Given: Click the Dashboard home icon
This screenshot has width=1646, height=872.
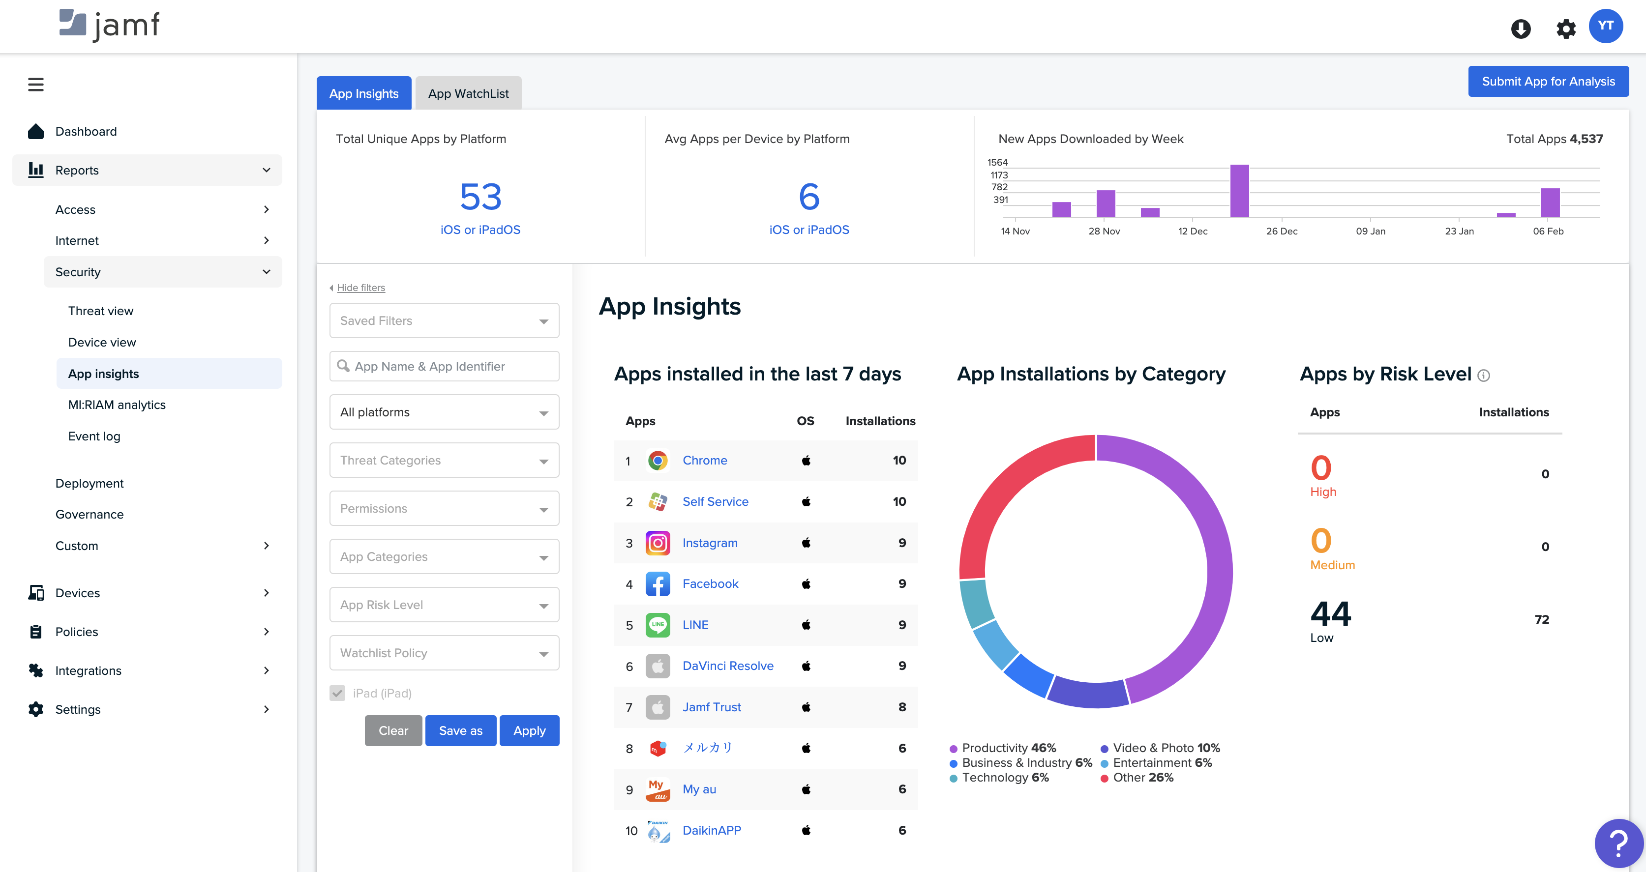Looking at the screenshot, I should point(36,132).
